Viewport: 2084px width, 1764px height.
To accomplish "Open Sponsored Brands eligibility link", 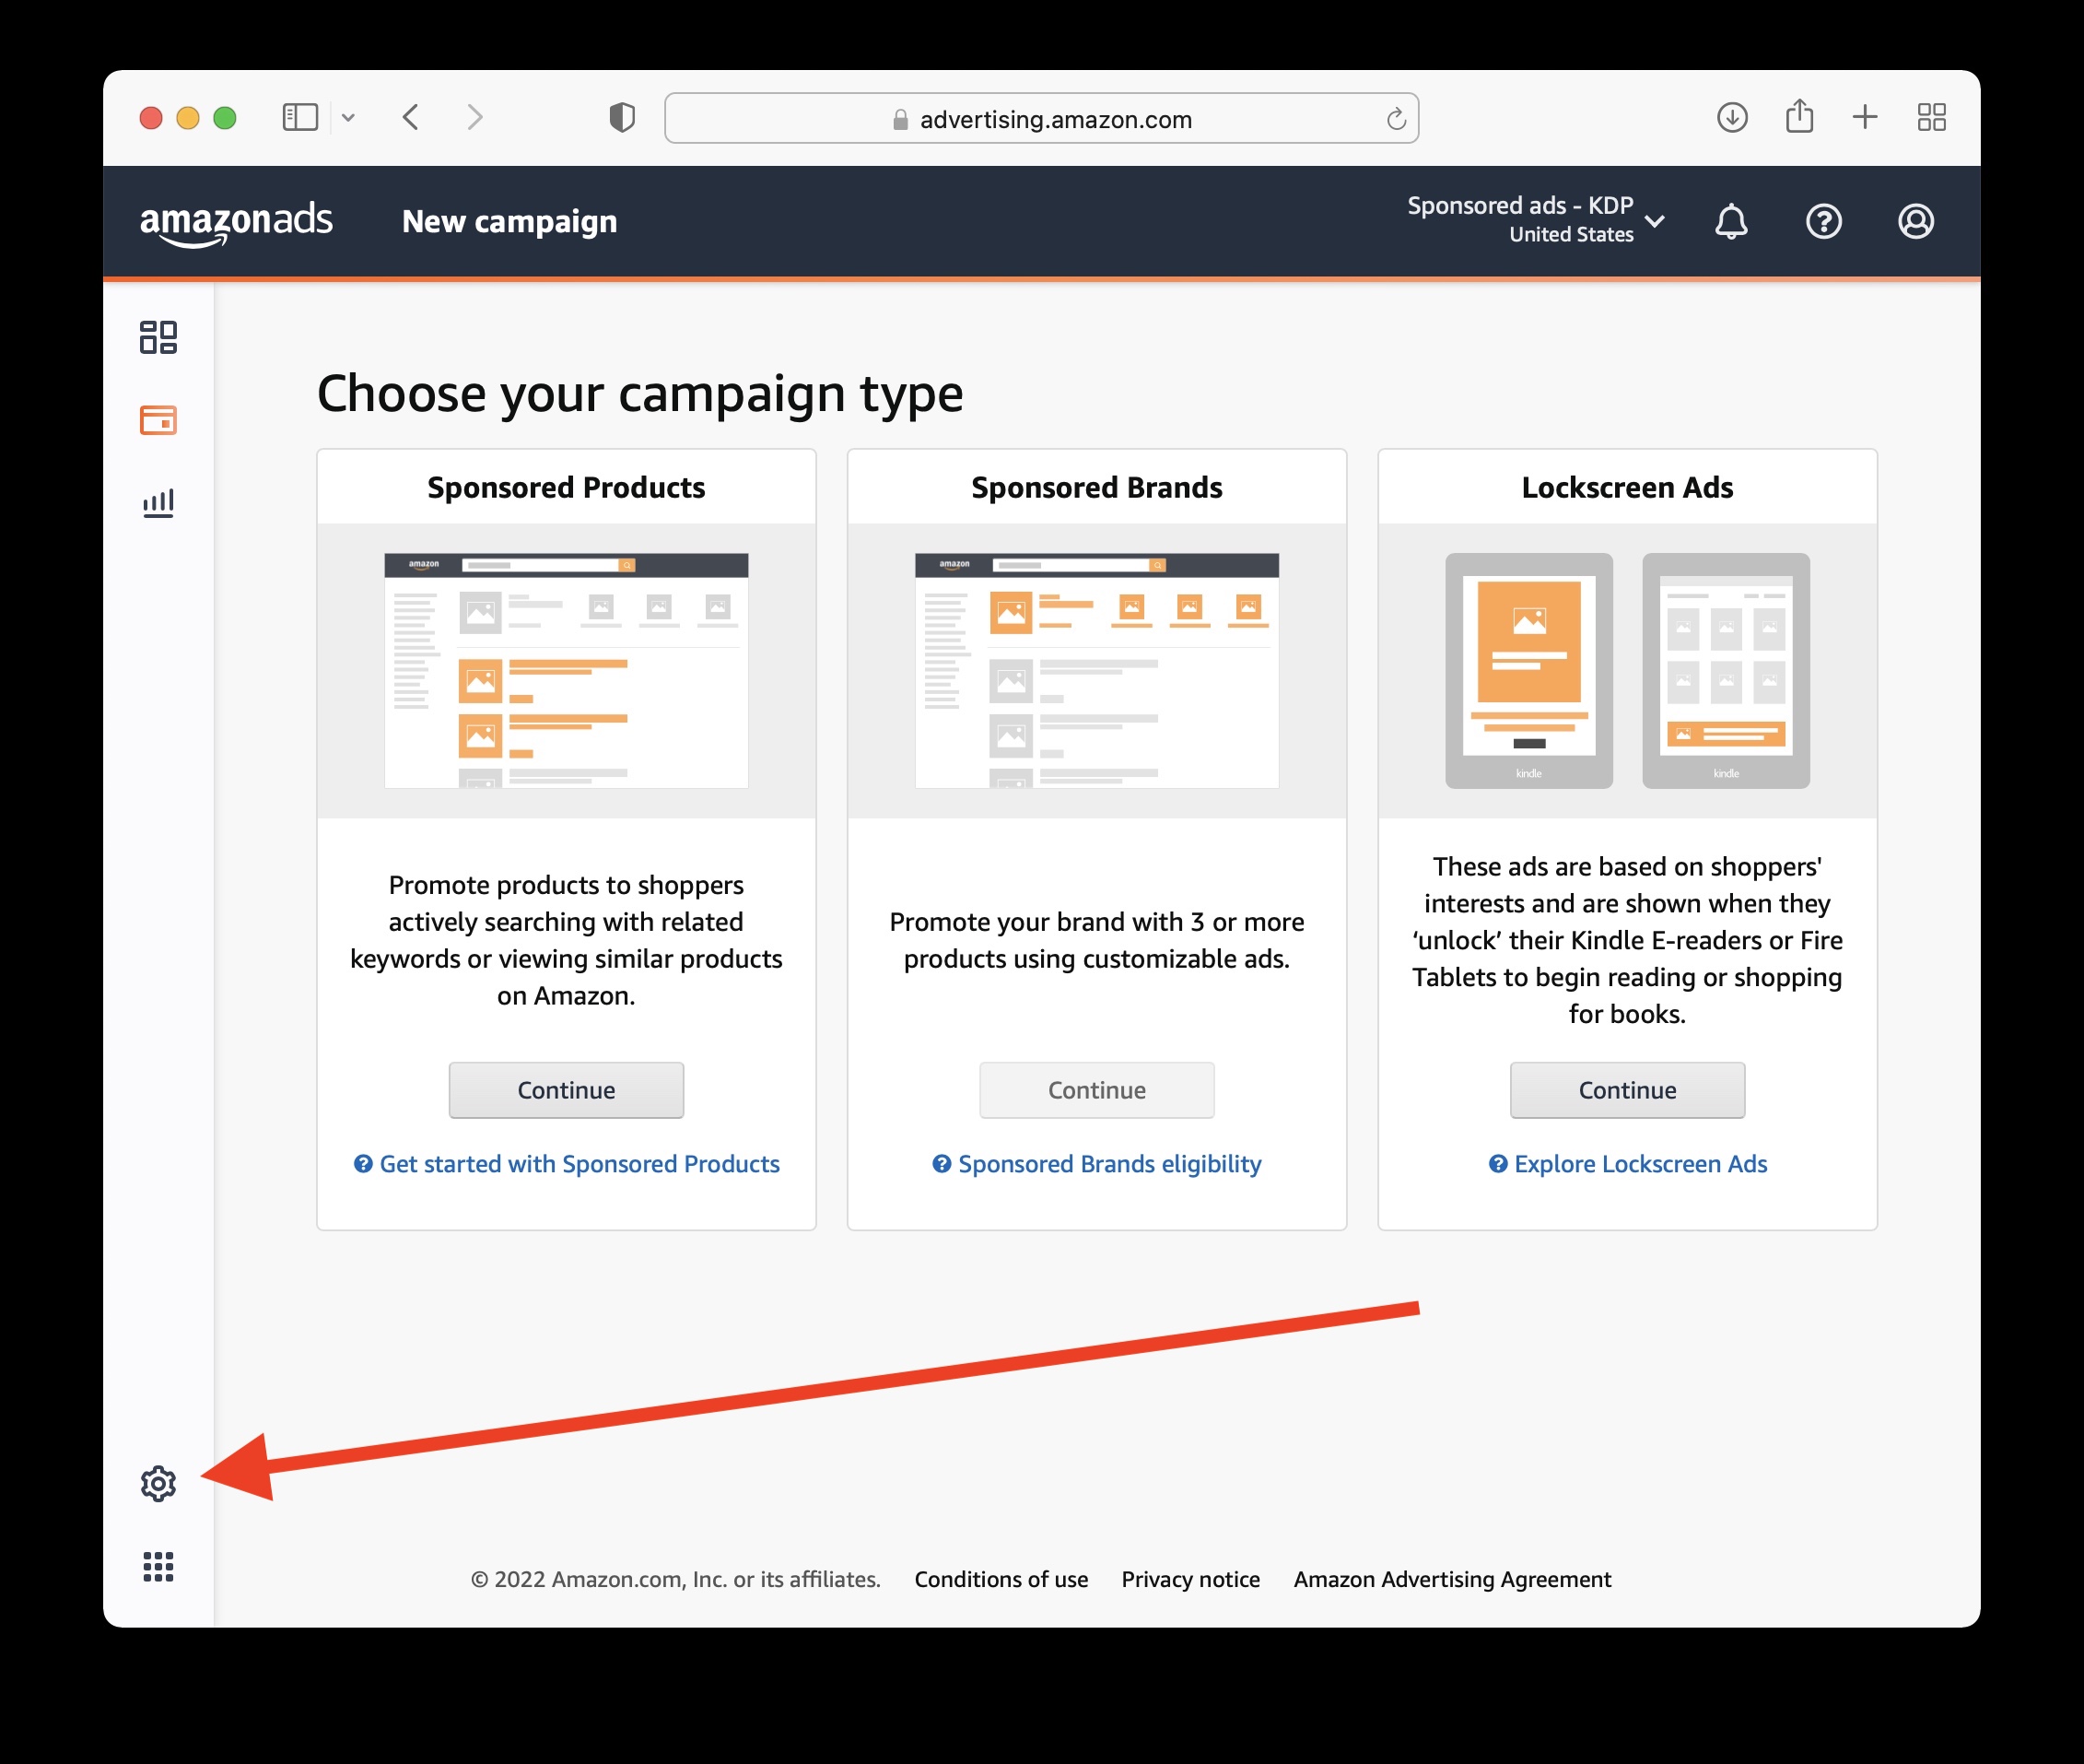I will (1109, 1163).
